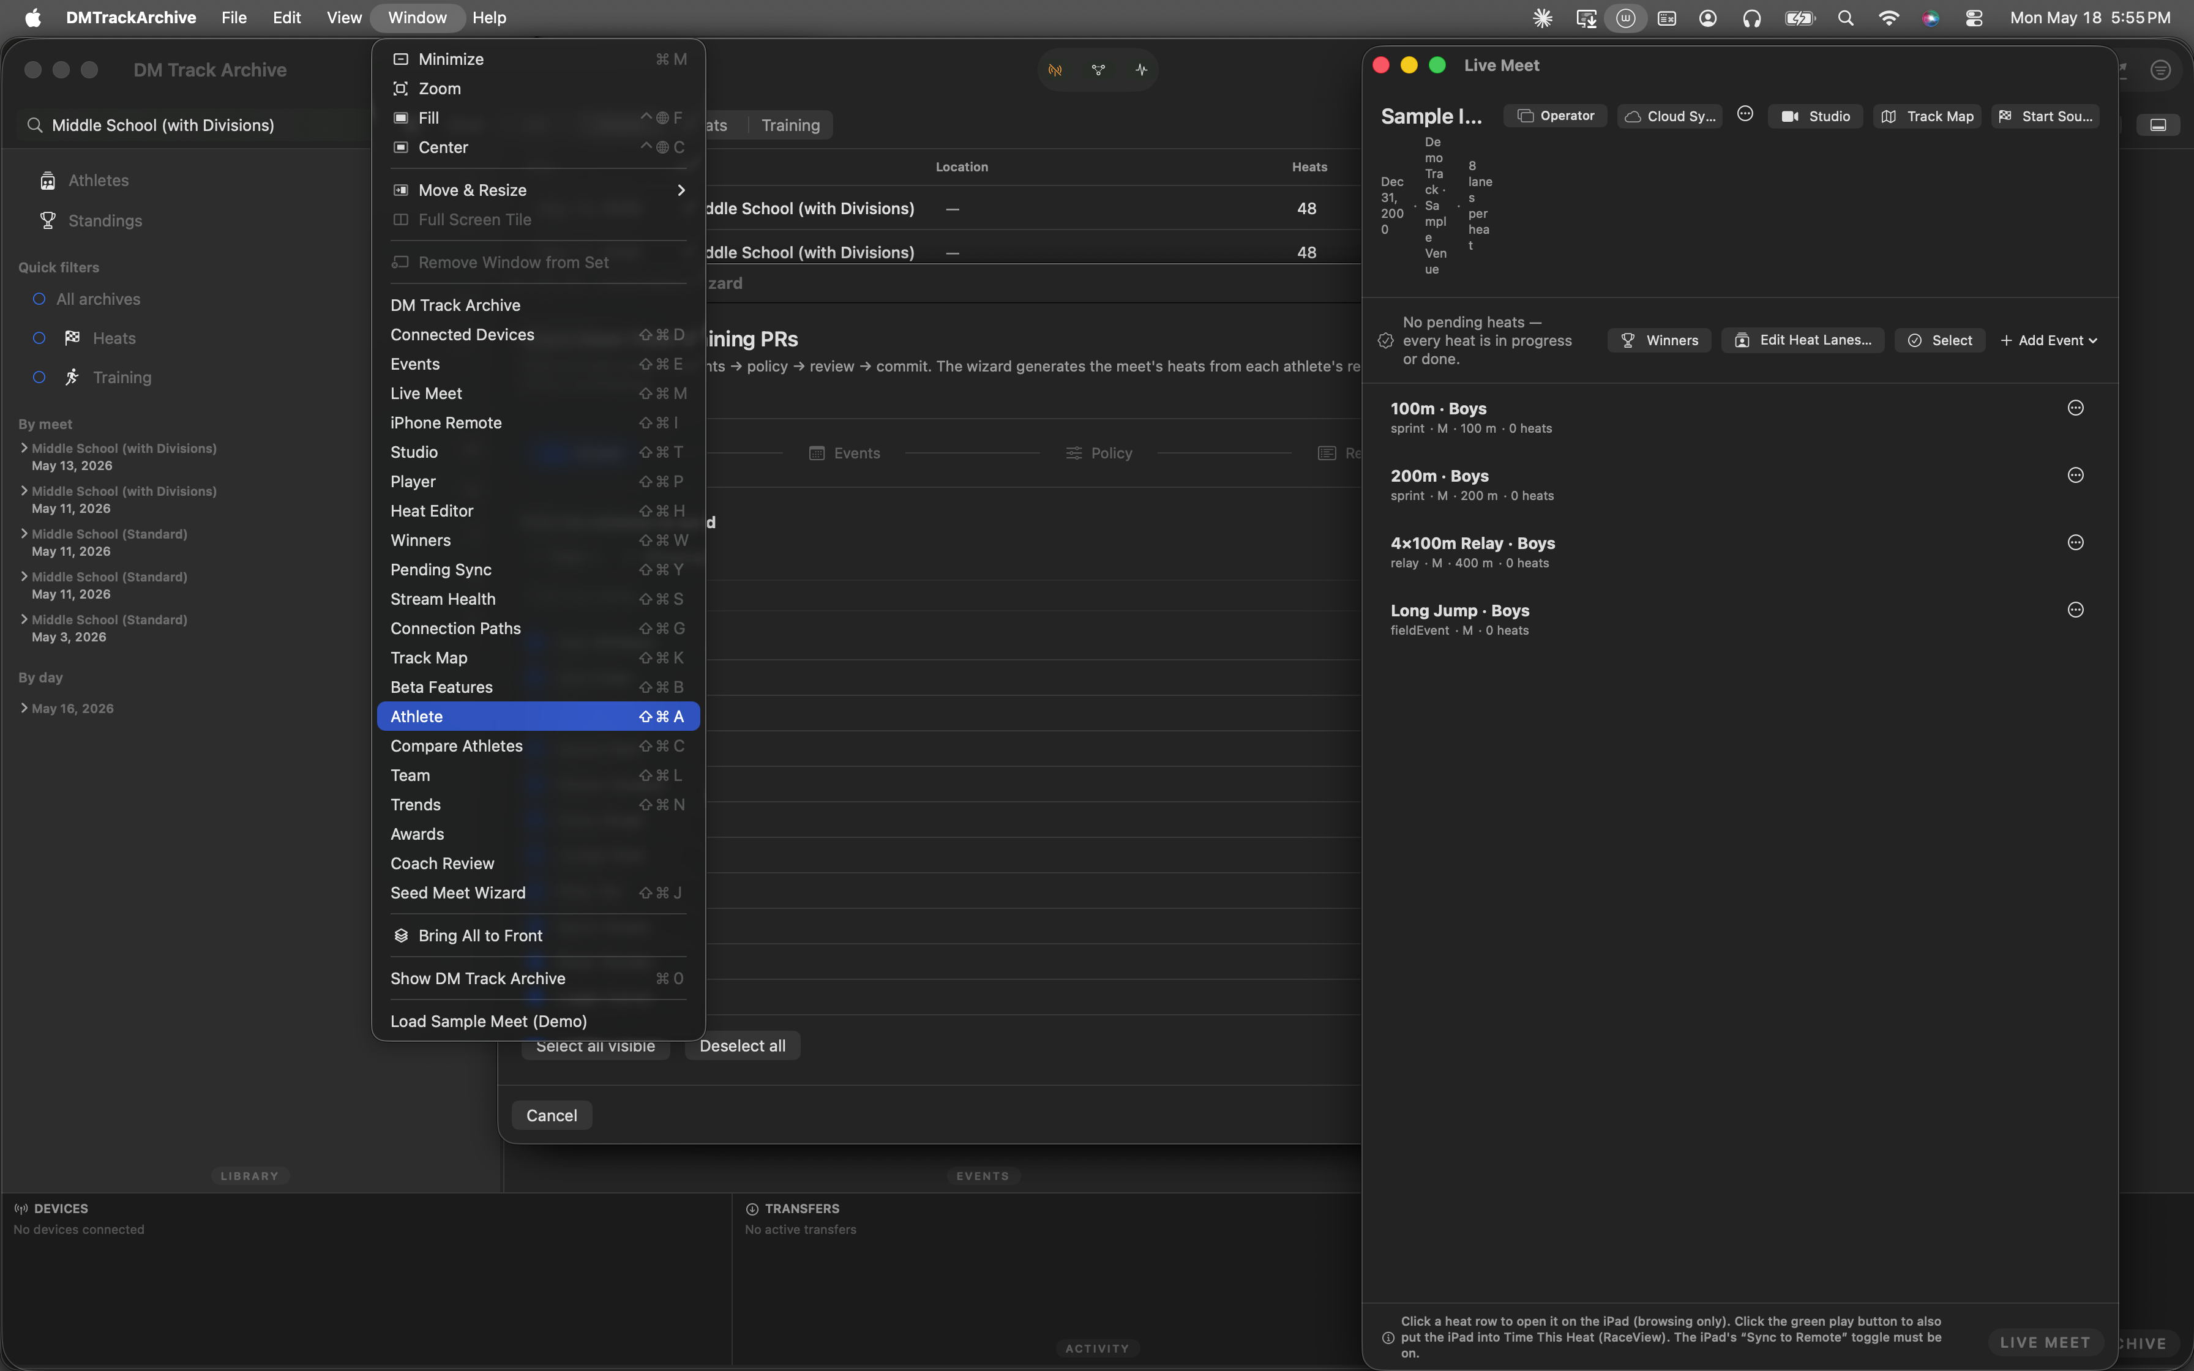The width and height of the screenshot is (2194, 1371).
Task: Click the Devices broadcast icon
Action: (21, 1209)
